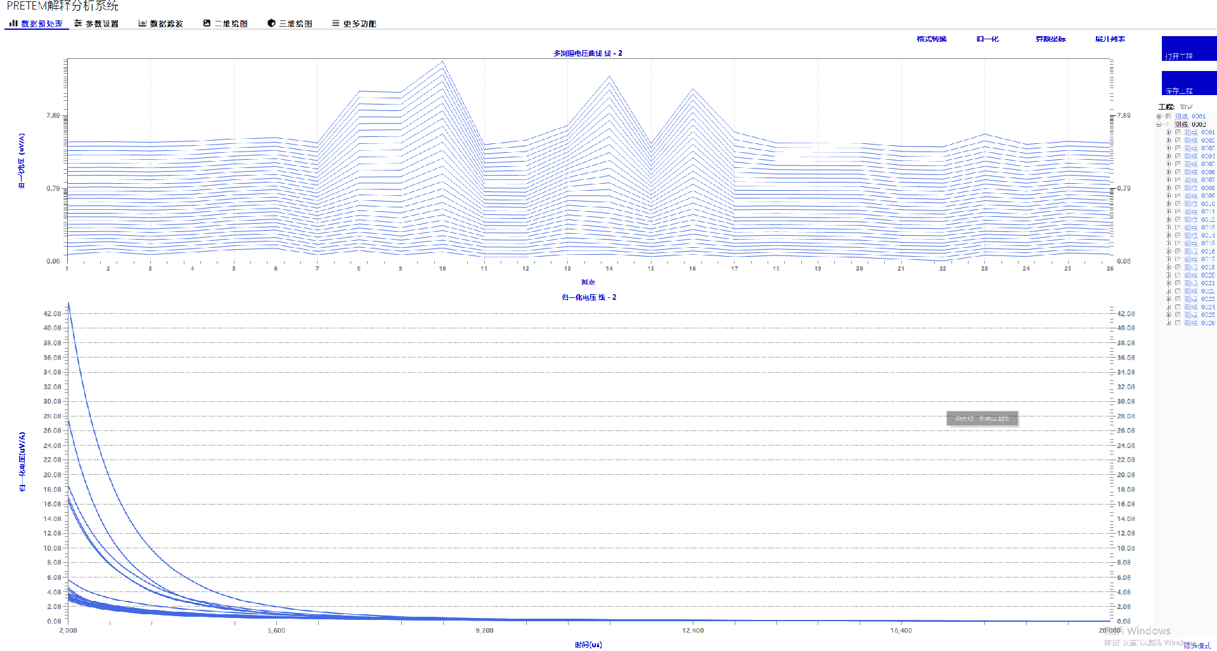Click the icon next to 测点 0003

point(1178,148)
